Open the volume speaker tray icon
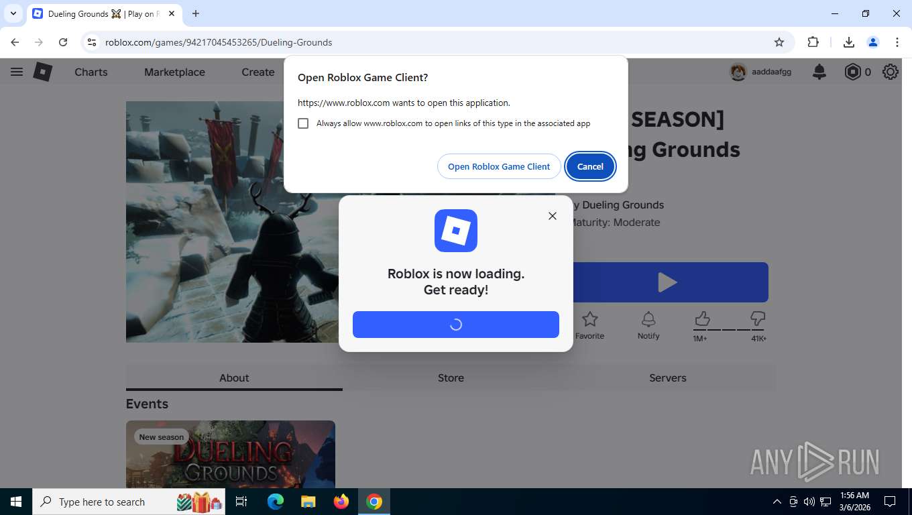912x515 pixels. [809, 502]
